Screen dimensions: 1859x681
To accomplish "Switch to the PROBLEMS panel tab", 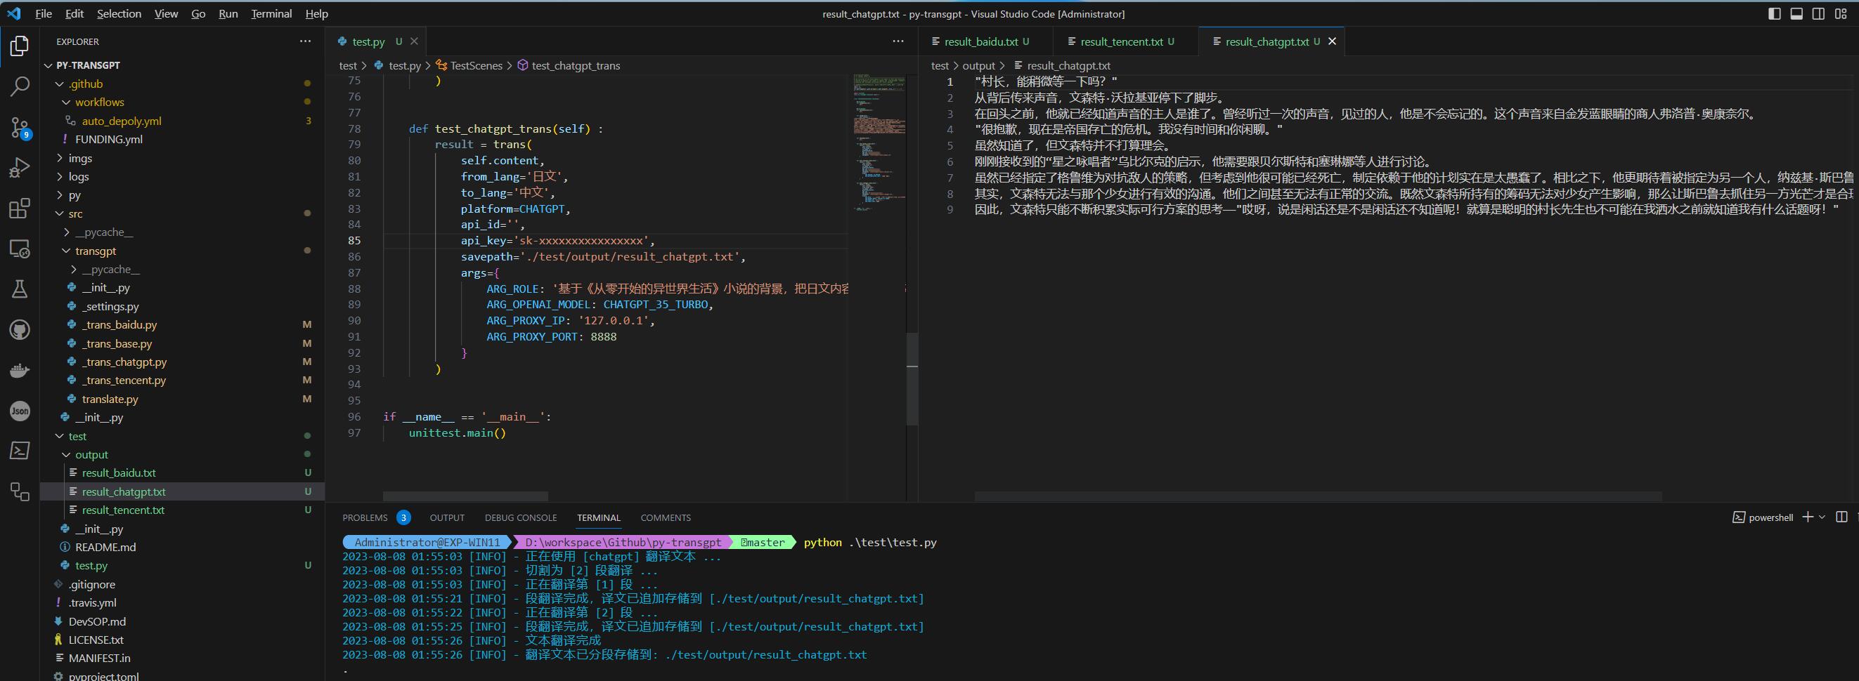I will tap(365, 517).
